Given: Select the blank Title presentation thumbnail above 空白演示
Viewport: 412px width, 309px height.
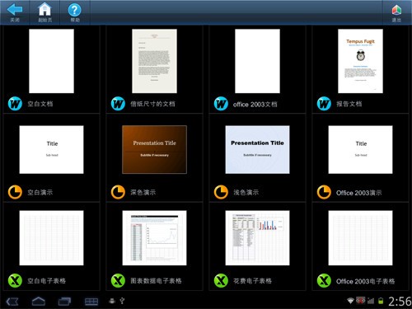Looking at the screenshot, I should pos(51,150).
